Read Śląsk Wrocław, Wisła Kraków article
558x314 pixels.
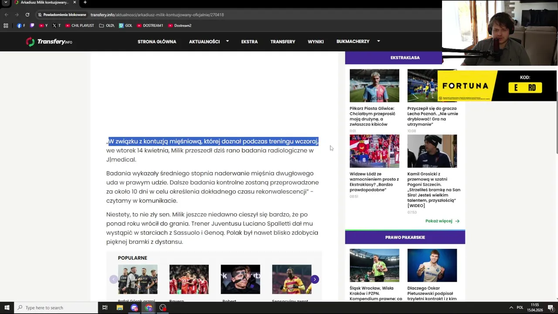[376, 294]
